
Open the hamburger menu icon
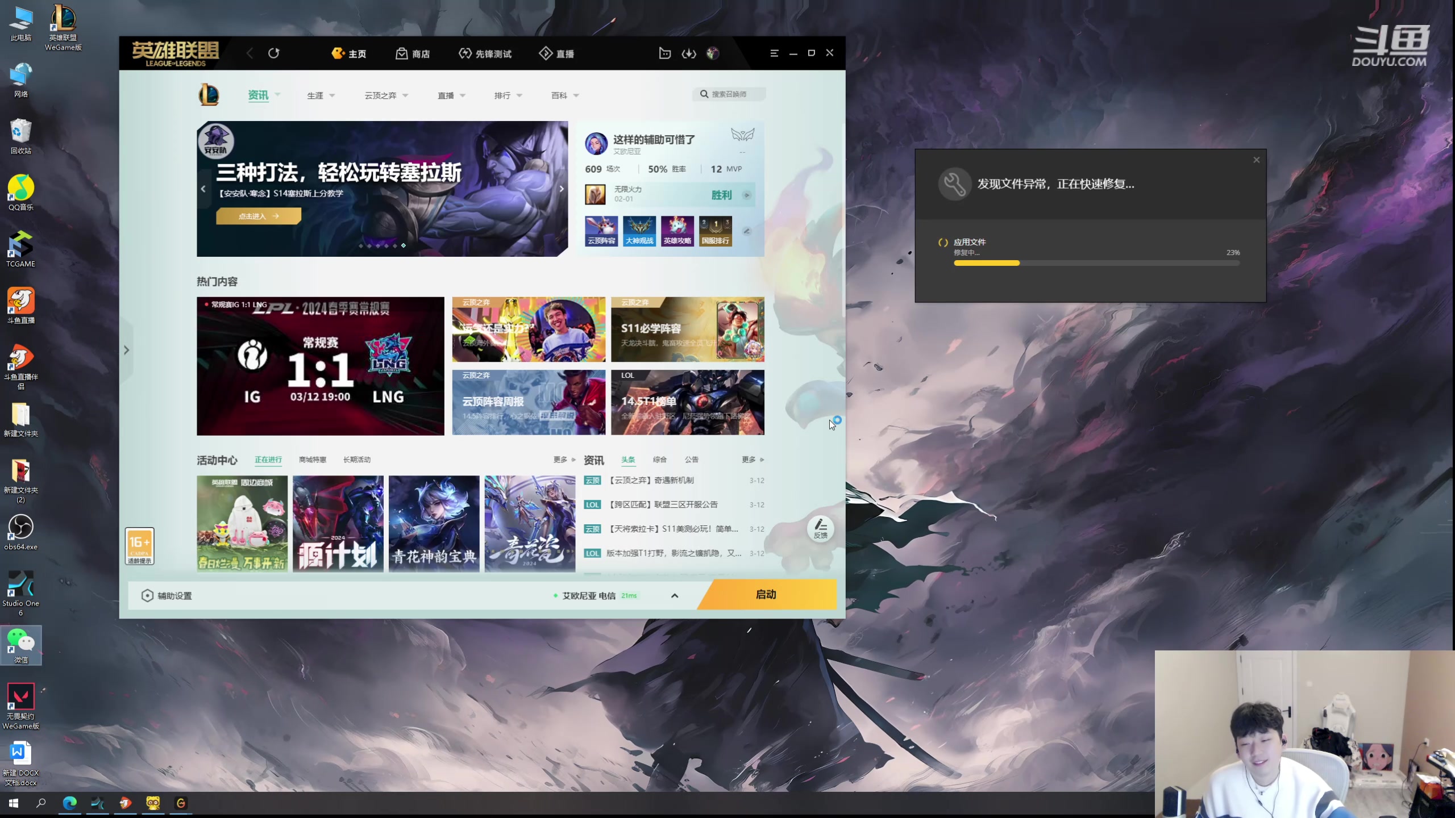point(774,53)
